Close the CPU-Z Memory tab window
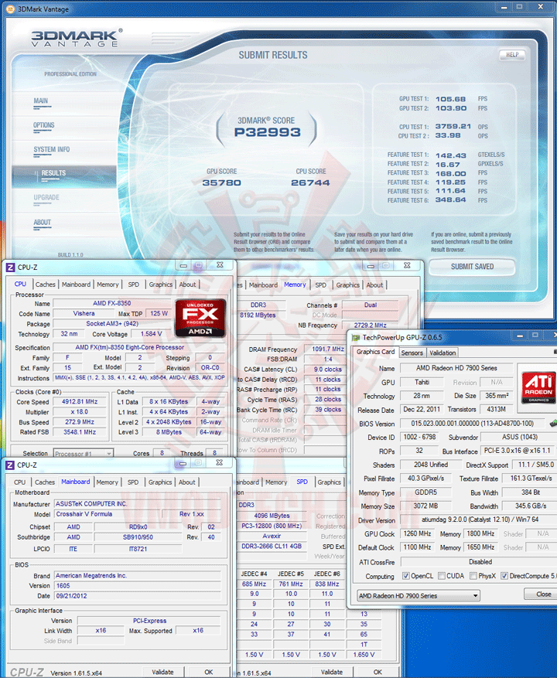The width and height of the screenshot is (557, 678). click(407, 265)
